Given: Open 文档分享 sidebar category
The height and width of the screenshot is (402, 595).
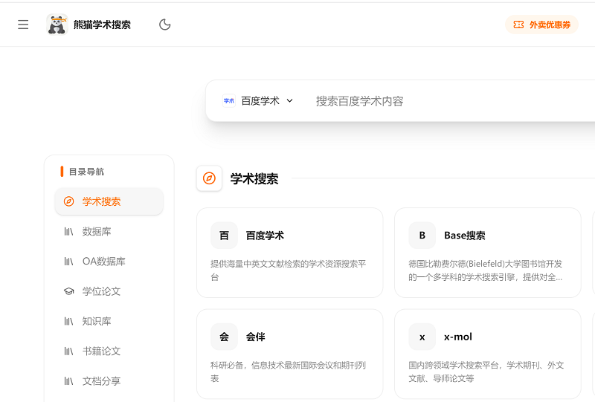Looking at the screenshot, I should point(109,381).
